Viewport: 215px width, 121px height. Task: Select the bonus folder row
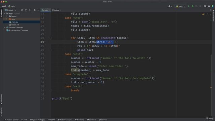(21, 16)
